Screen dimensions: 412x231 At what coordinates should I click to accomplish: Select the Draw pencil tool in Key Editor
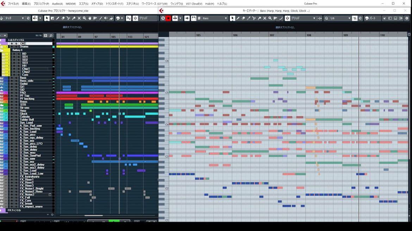[x=238, y=18]
